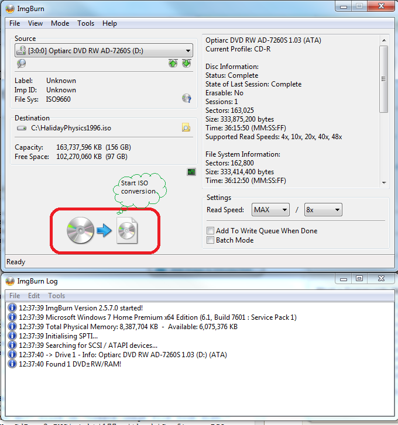Open the Help menu
Image resolution: width=398 pixels, height=425 pixels.
pyautogui.click(x=109, y=23)
